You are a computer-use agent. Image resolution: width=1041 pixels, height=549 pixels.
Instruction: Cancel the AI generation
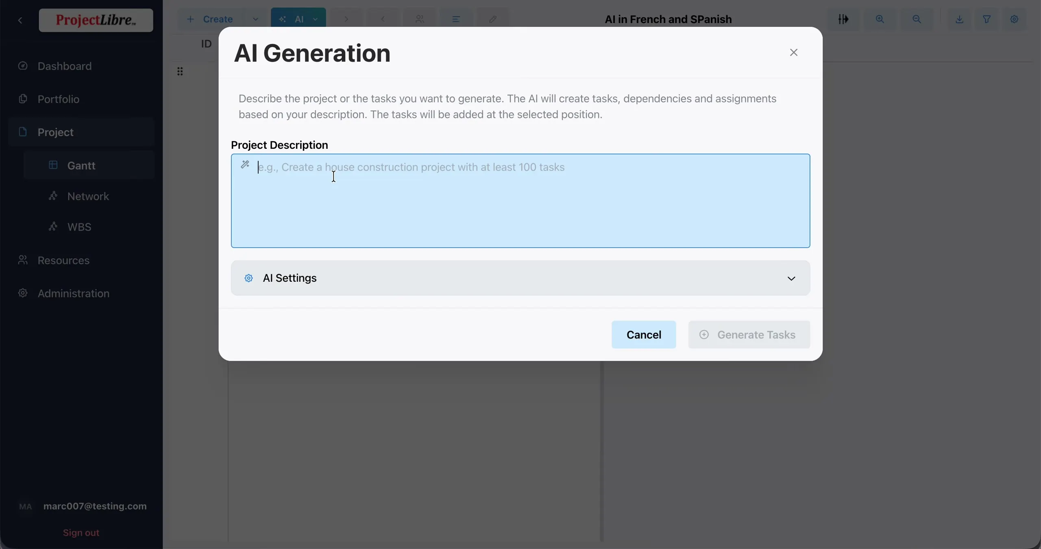click(x=644, y=335)
